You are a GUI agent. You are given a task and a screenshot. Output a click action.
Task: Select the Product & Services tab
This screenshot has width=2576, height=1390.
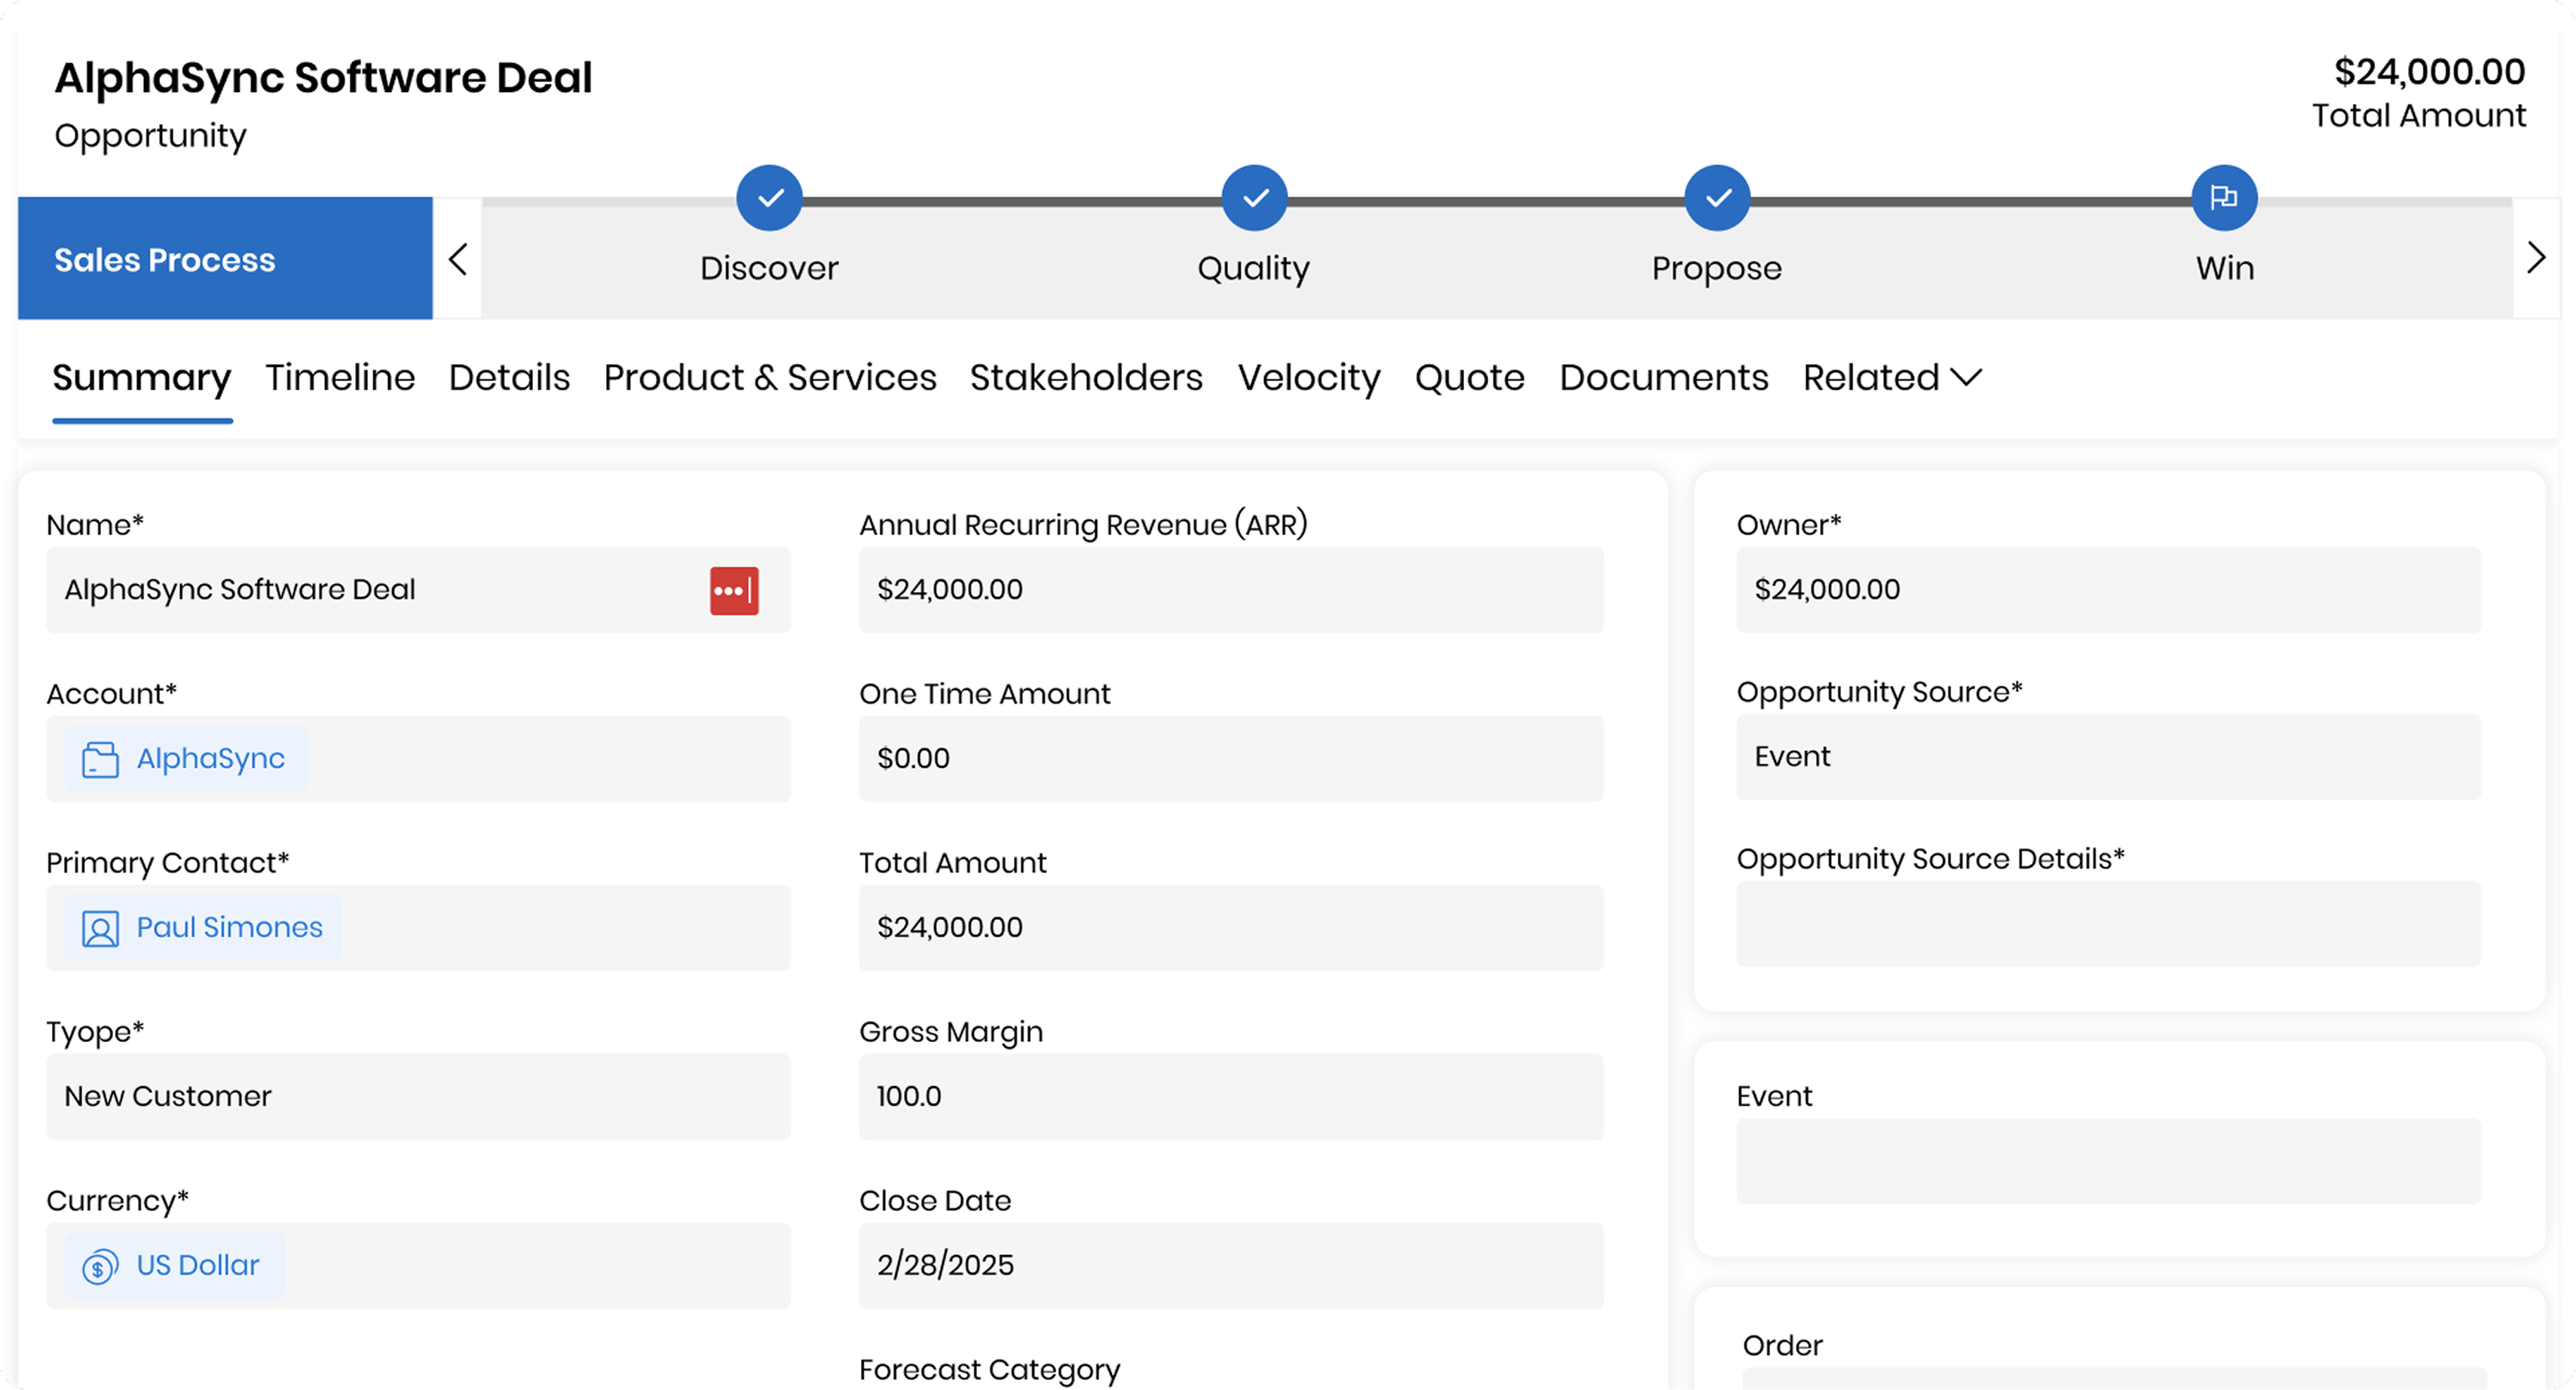click(770, 377)
